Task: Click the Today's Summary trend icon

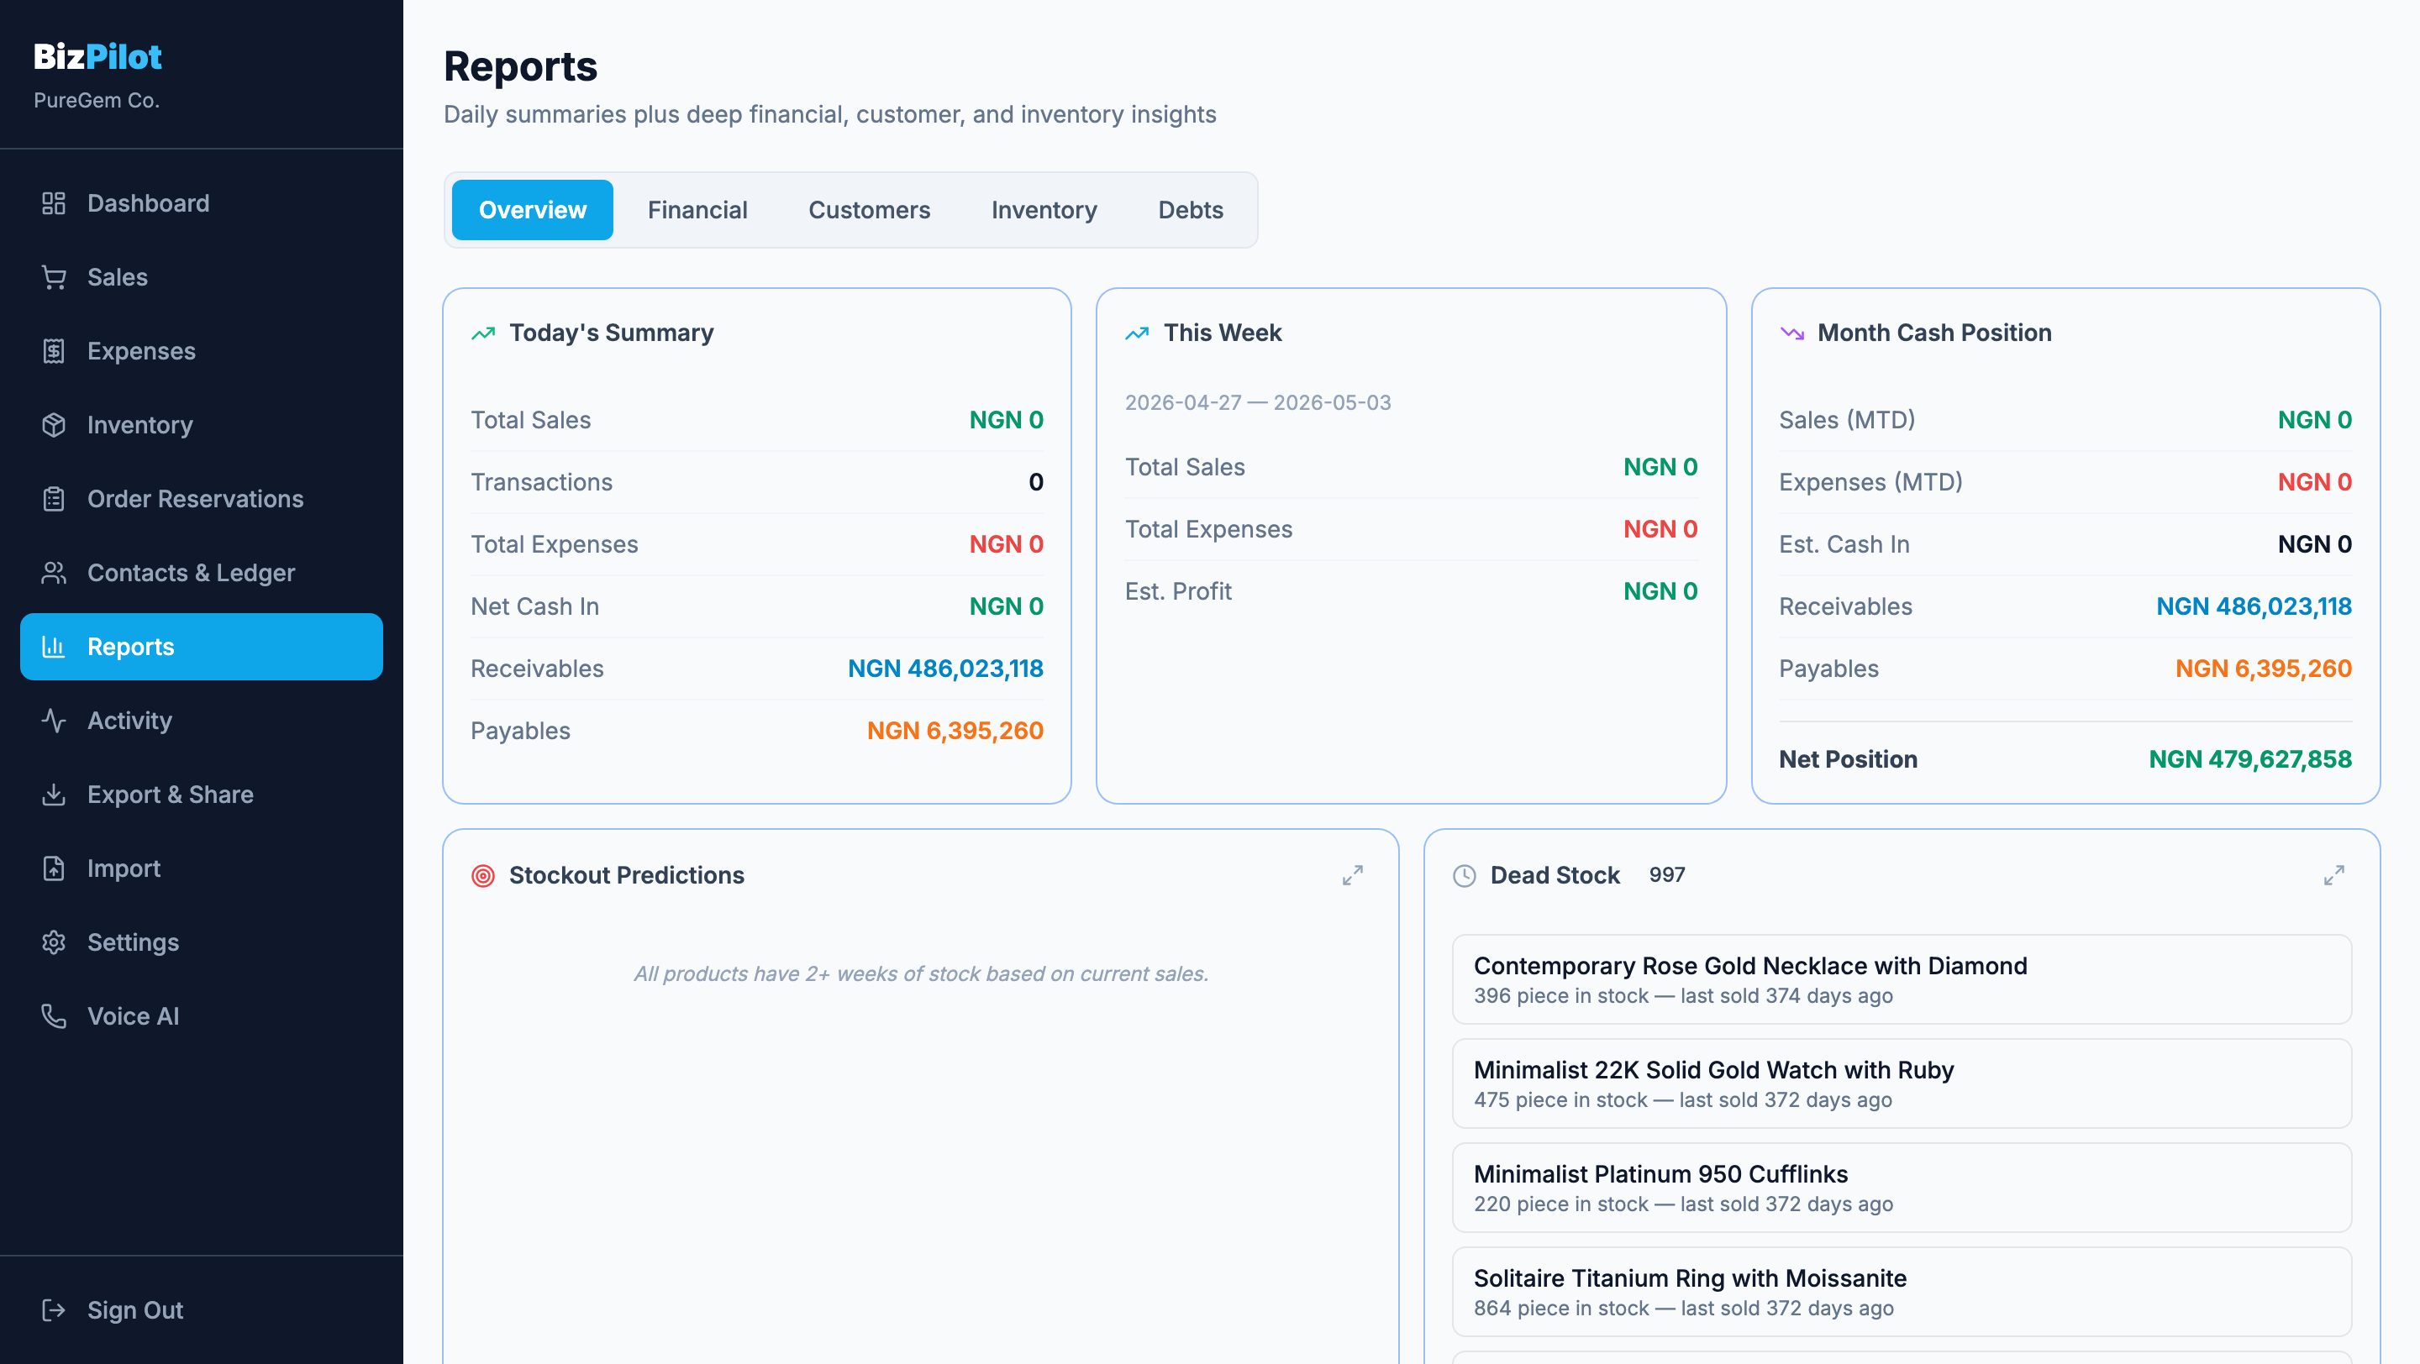Action: tap(483, 333)
